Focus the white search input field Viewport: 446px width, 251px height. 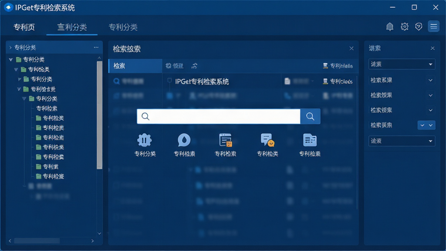point(219,116)
